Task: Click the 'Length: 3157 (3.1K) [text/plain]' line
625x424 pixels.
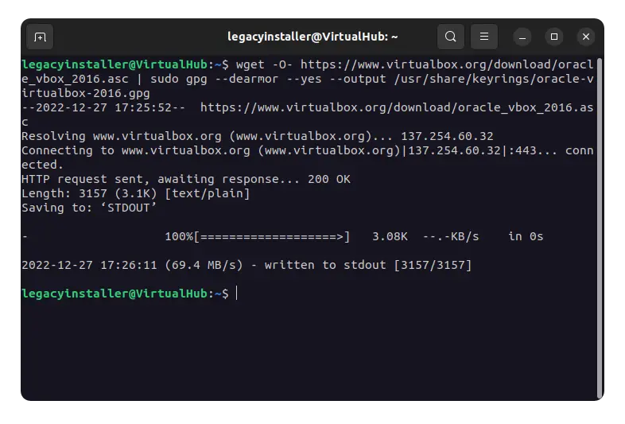Action: point(135,193)
